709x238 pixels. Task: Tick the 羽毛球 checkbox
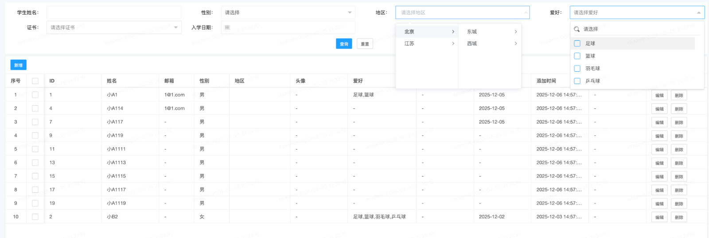577,69
